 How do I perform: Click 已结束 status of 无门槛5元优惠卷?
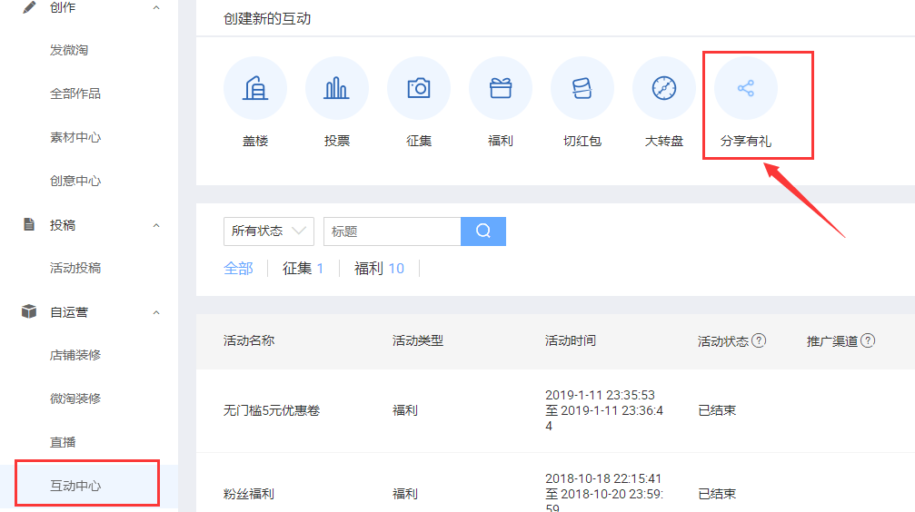(717, 410)
